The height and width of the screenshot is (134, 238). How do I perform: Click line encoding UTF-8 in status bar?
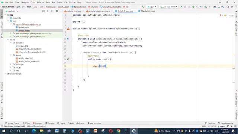pyautogui.click(x=214, y=126)
